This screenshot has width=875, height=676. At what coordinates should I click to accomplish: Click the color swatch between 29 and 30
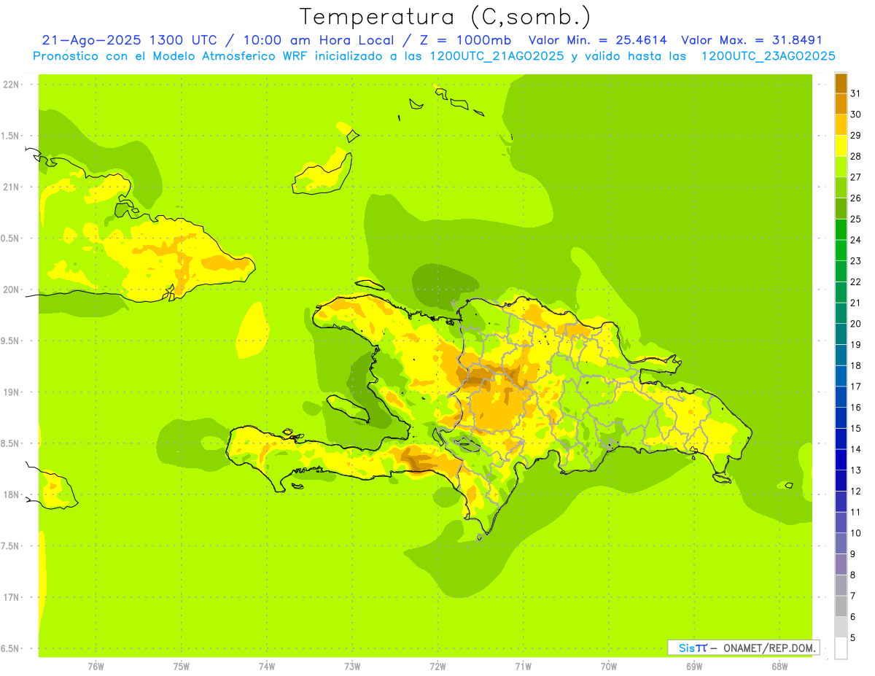tap(841, 125)
